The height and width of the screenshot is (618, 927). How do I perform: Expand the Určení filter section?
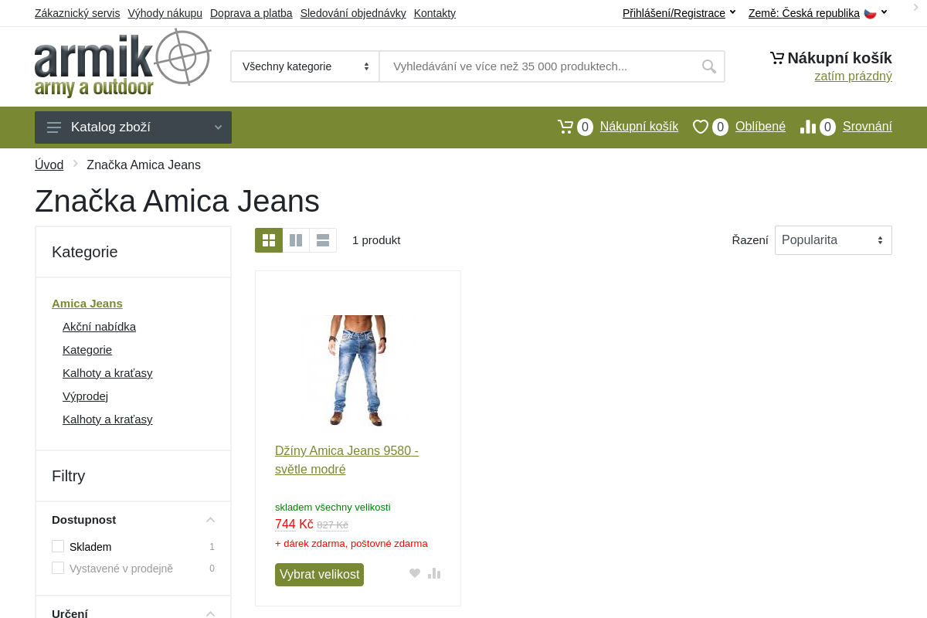[210, 613]
